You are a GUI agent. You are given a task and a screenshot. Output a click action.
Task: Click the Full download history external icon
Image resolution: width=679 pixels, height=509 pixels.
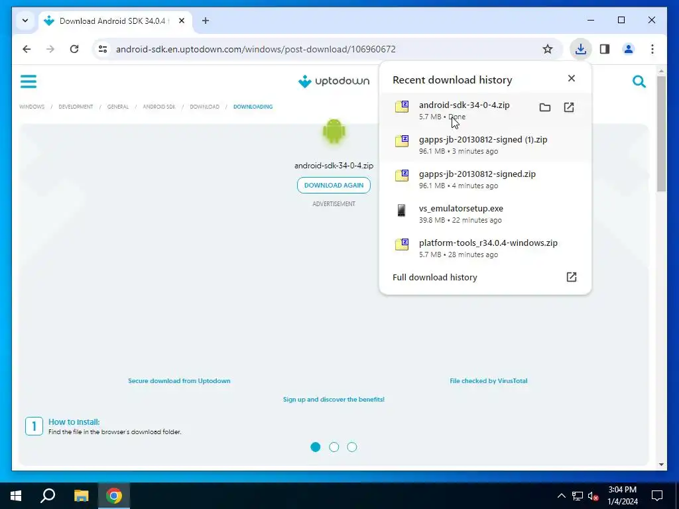[x=571, y=277]
